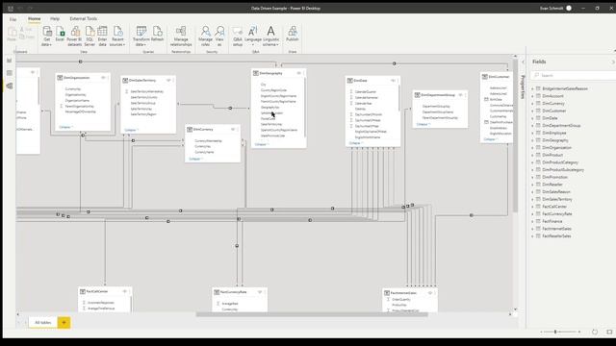
Task: Collapse the DimGeography table card
Action: (x=262, y=144)
